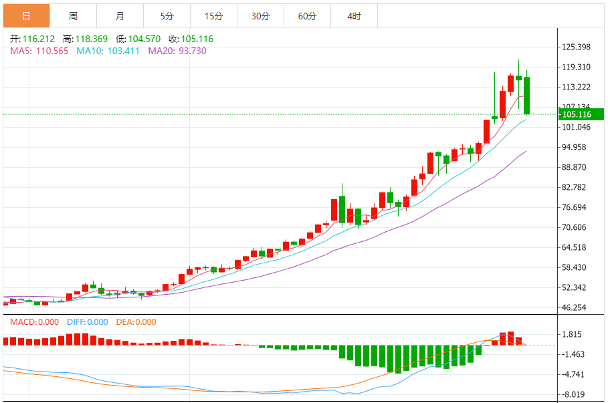Viewport: 608px width, 403px height.
Task: Click the 125.398 price axis label
Action: (x=576, y=47)
